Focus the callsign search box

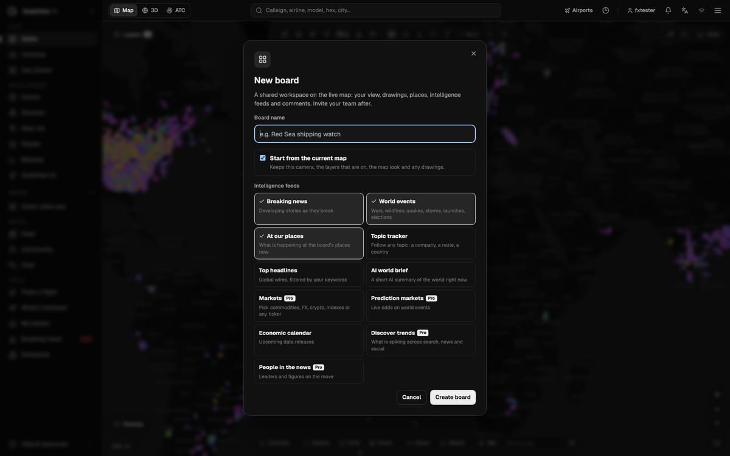(x=376, y=10)
